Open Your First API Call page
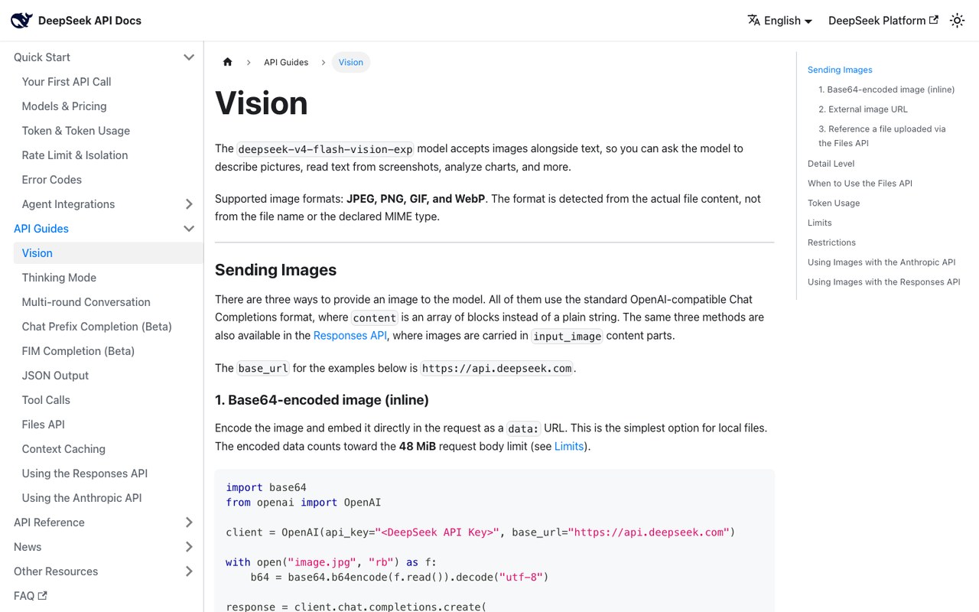Viewport: 979px width, 612px height. 67,82
